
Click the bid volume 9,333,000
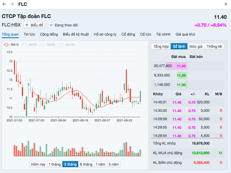pos(162,75)
